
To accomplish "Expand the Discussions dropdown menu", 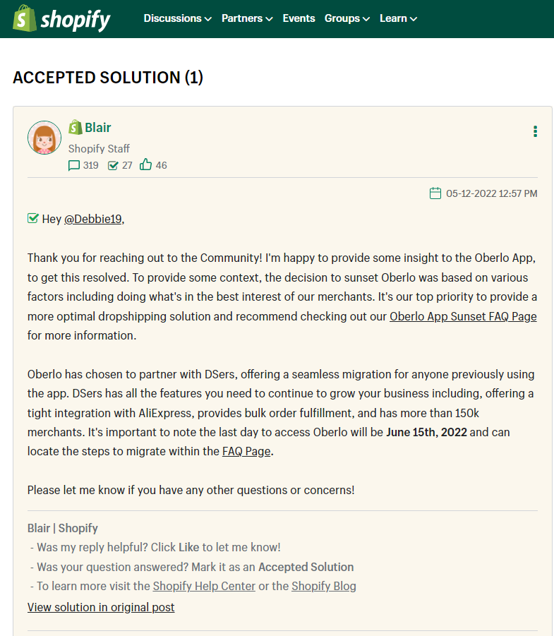I will (177, 18).
